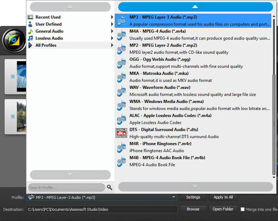Expand the All Profiles submenu arrow

tap(112, 45)
